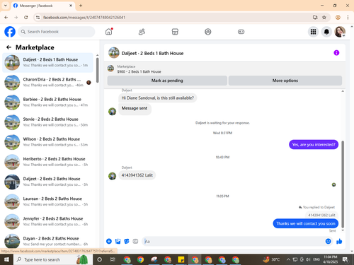Open Chrome's three-dot menu

pos(348,17)
